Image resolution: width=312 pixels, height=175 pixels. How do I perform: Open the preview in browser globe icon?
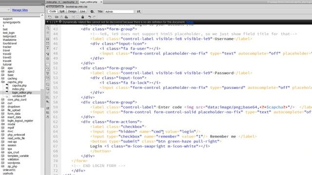coord(92,12)
